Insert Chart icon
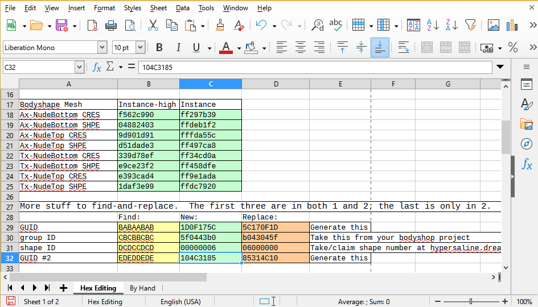The width and height of the screenshot is (538, 307). (x=512, y=26)
